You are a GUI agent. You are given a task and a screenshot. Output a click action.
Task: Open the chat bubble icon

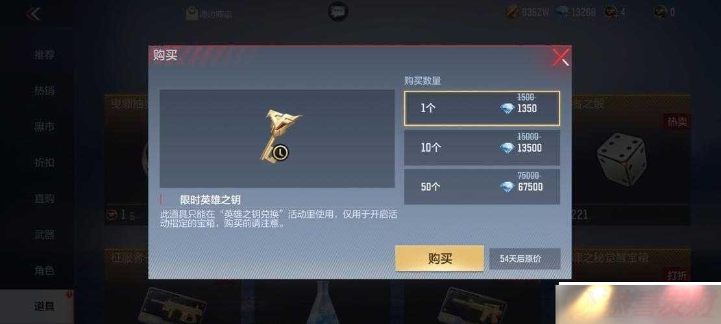click(338, 12)
